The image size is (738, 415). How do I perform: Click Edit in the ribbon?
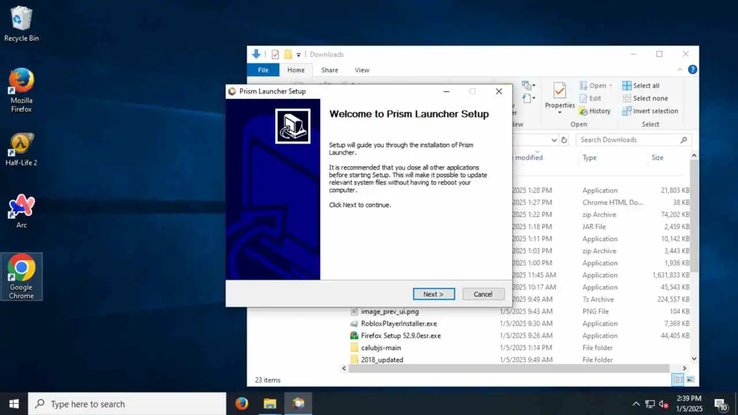tap(590, 98)
